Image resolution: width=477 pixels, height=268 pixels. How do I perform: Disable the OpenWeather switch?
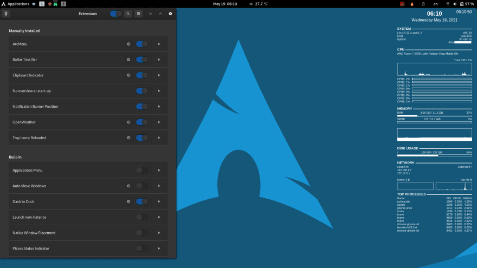tap(142, 122)
